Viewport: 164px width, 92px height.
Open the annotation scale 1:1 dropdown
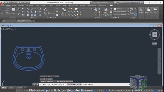118,90
